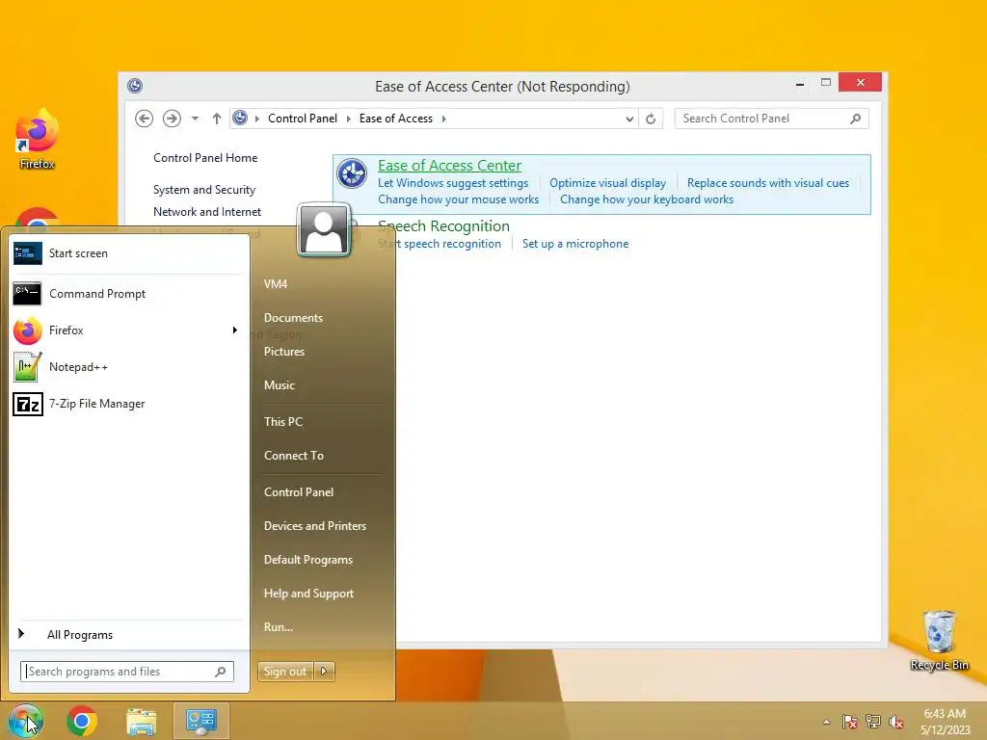Viewport: 987px width, 740px height.
Task: Click the Search Control Panel field
Action: (x=772, y=119)
